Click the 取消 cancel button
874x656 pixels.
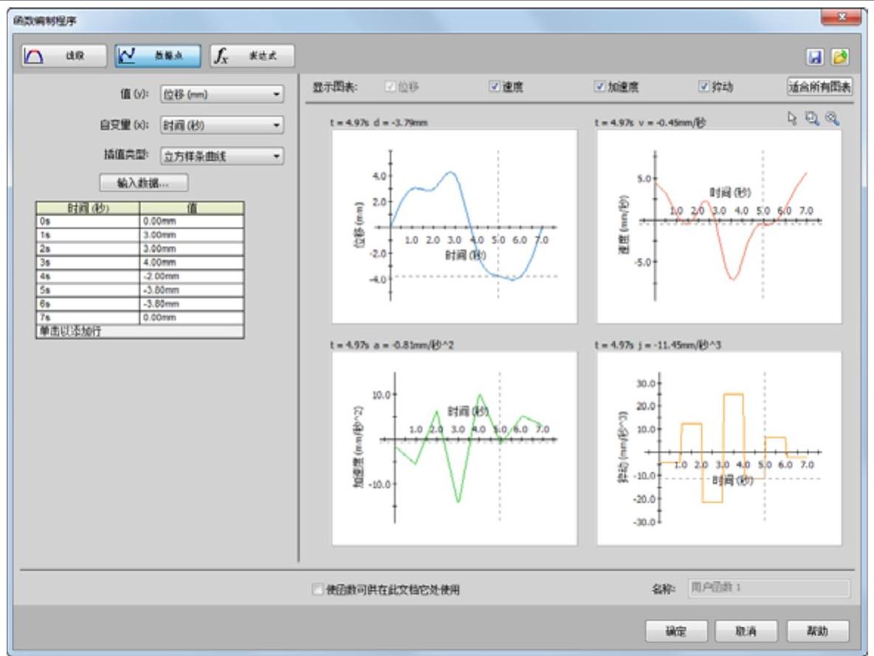(746, 631)
